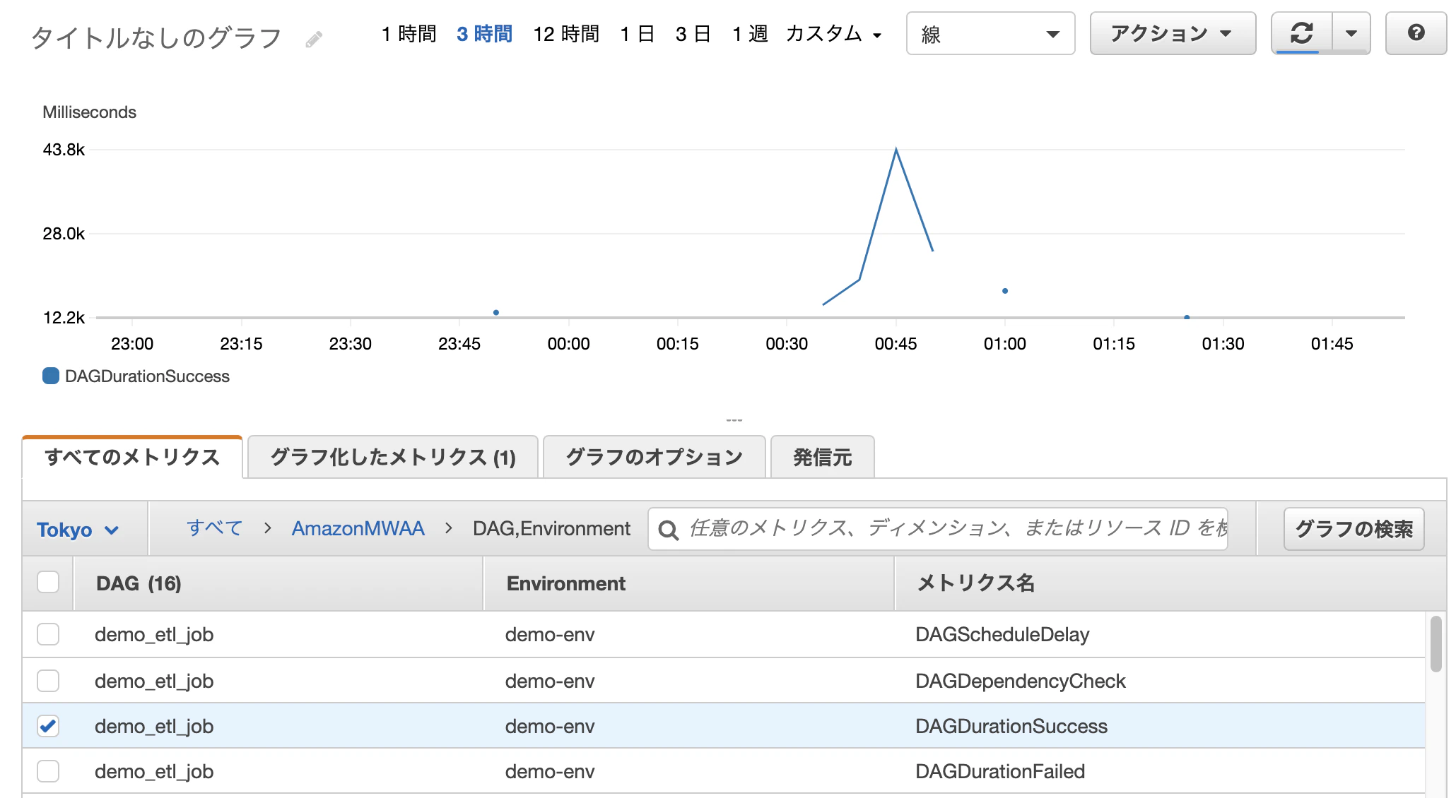The image size is (1456, 798).
Task: Click demo-env in the DAGDurationFailed row
Action: point(550,771)
